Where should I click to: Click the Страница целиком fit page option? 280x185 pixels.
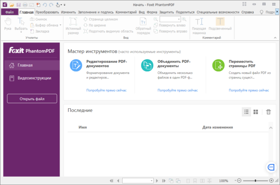(101, 19)
